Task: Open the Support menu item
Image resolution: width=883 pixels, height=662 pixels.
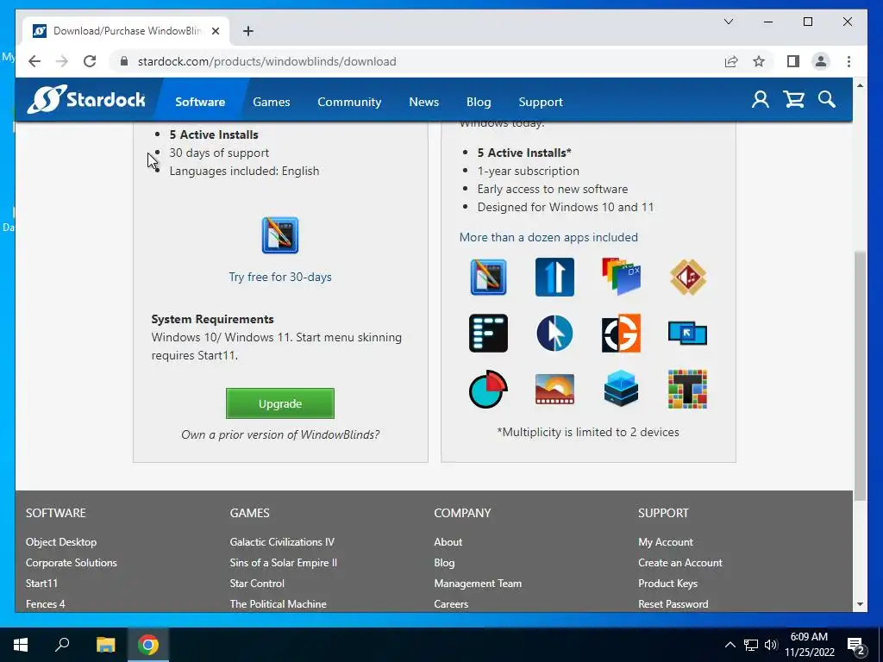Action: click(x=541, y=102)
